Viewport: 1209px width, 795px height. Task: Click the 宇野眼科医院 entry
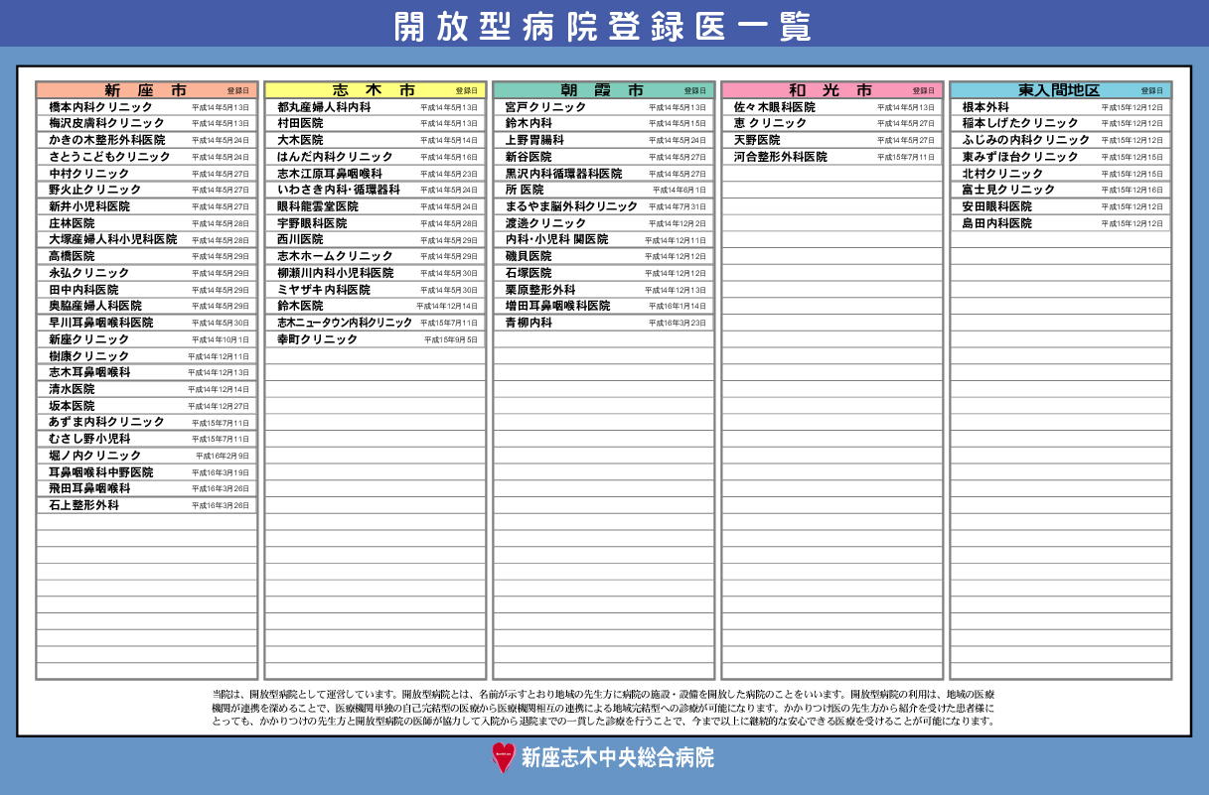pyautogui.click(x=375, y=223)
